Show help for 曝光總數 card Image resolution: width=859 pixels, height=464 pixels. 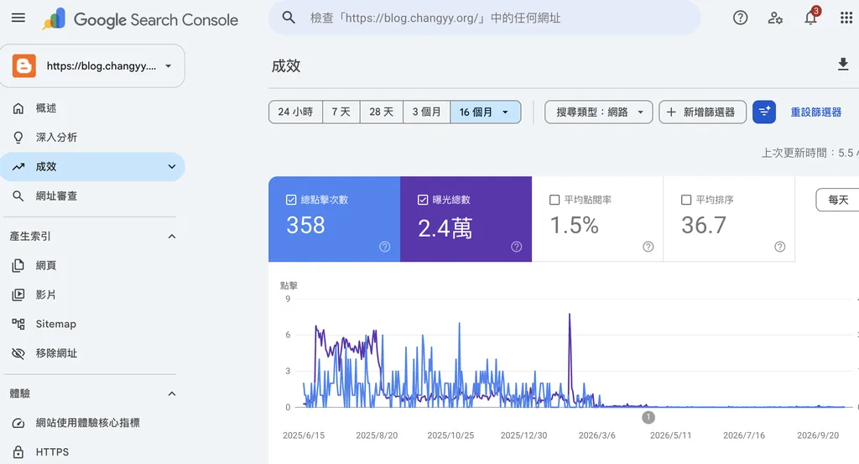point(517,247)
